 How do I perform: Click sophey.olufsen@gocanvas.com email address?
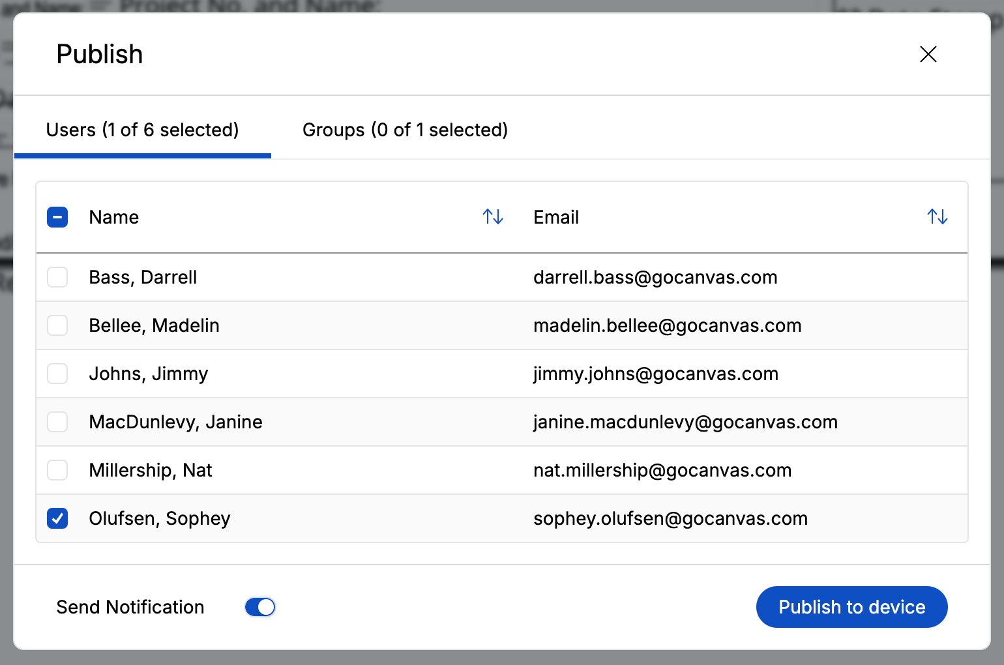tap(670, 518)
